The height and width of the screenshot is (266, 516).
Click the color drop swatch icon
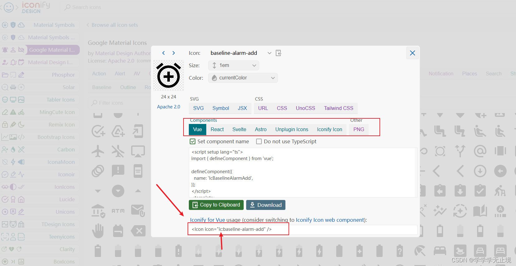214,78
